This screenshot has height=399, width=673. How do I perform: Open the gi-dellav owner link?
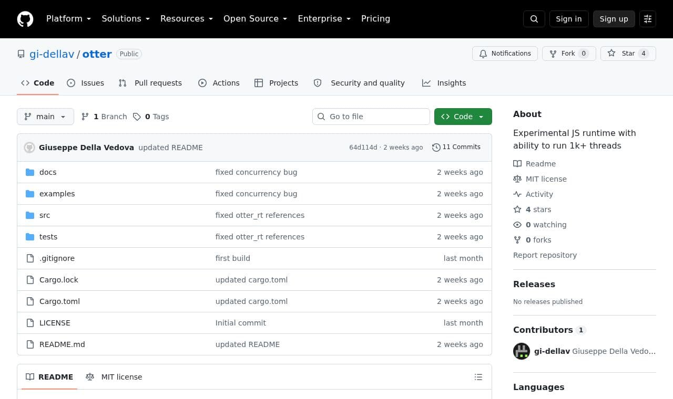pyautogui.click(x=52, y=54)
